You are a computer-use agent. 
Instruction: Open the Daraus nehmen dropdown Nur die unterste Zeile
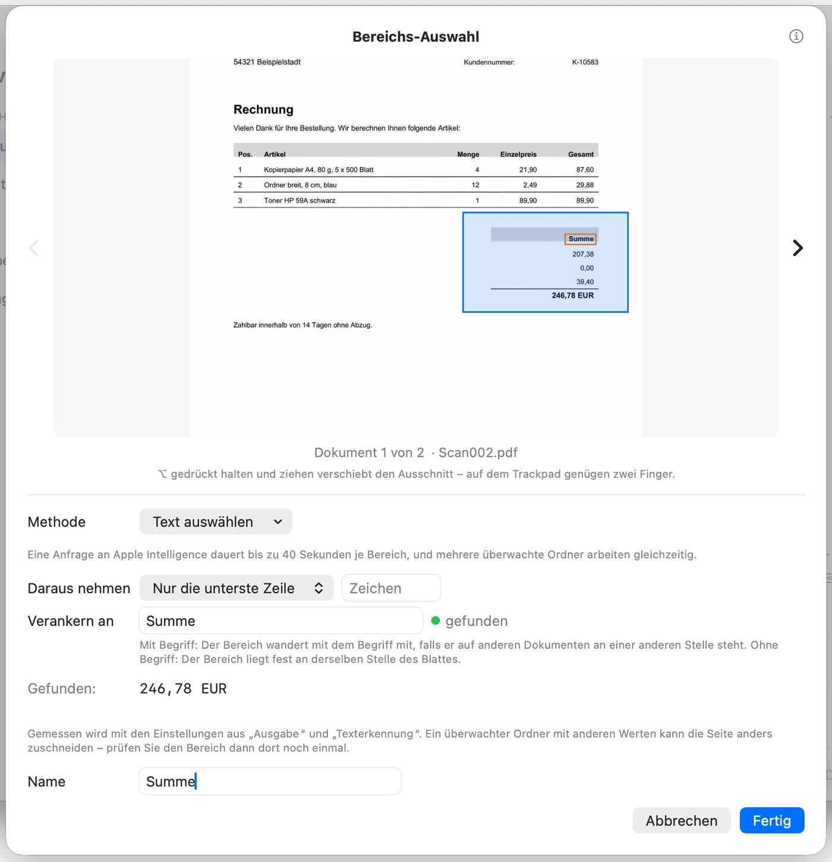click(x=237, y=588)
